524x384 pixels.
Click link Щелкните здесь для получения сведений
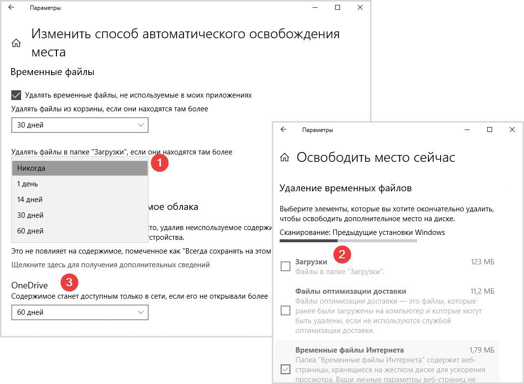point(110,265)
